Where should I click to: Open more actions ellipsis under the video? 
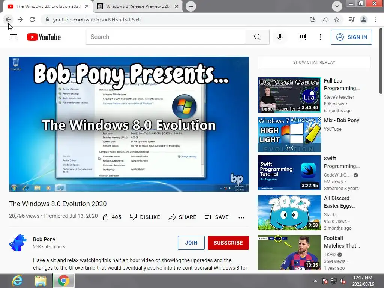tap(241, 217)
